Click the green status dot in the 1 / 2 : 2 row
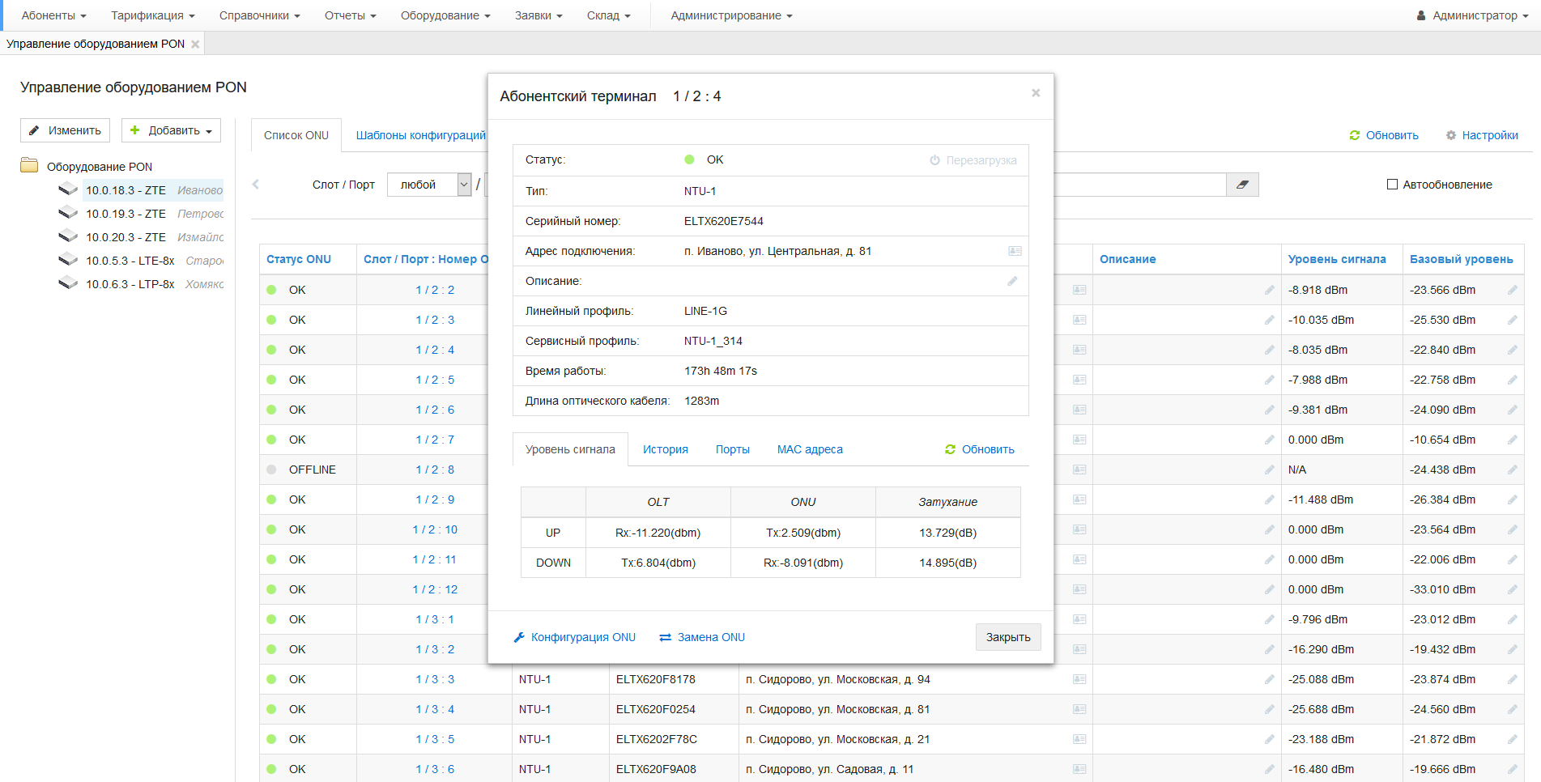 (x=271, y=290)
